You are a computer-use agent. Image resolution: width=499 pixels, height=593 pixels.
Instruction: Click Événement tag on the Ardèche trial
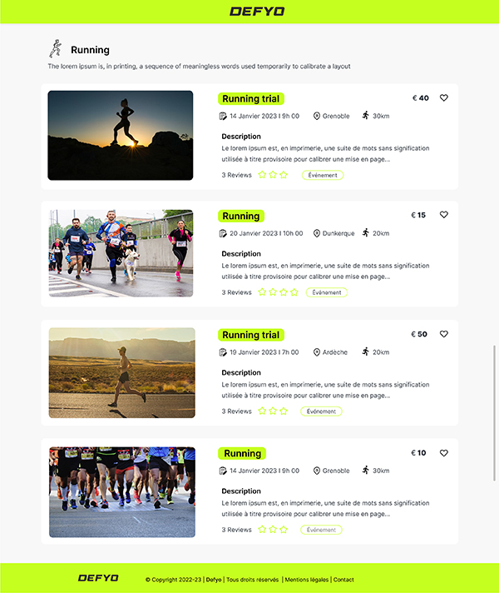pyautogui.click(x=321, y=411)
